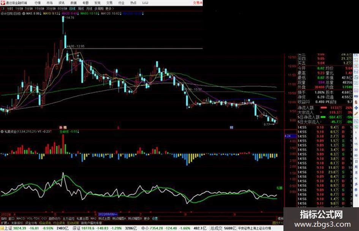Select 年 period in right sidebar
359x231 pixels.
coord(356,196)
